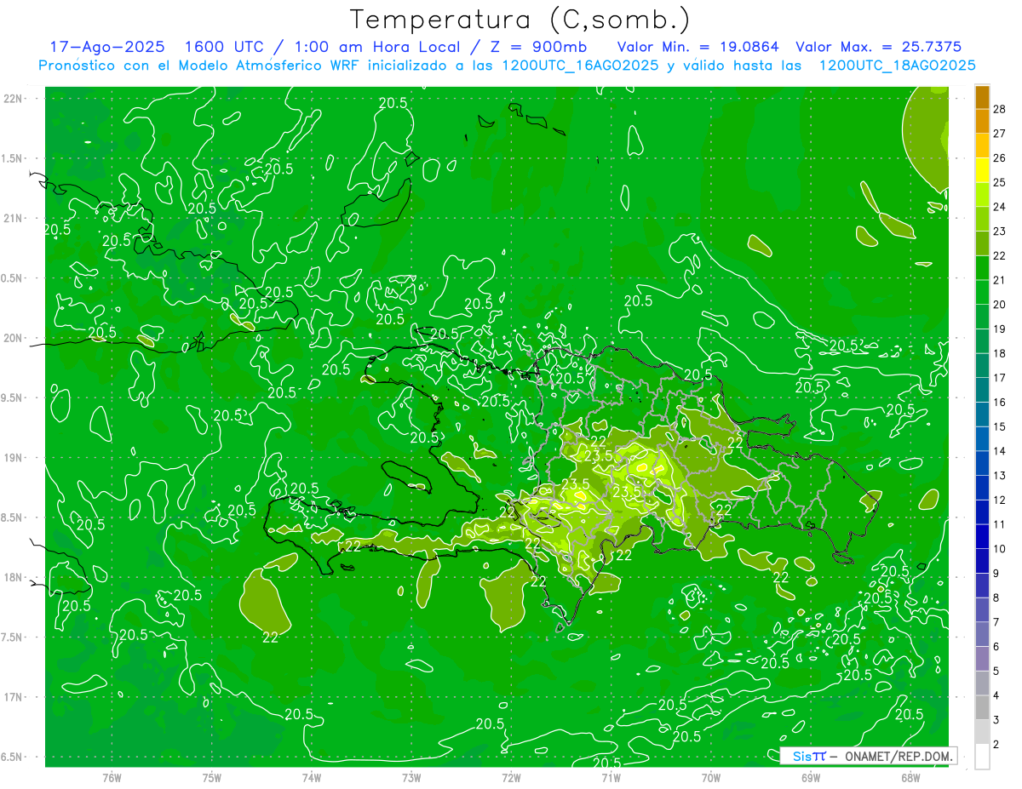The height and width of the screenshot is (789, 1022).
Task: Click the "73W" longitude label
Action: click(x=411, y=777)
